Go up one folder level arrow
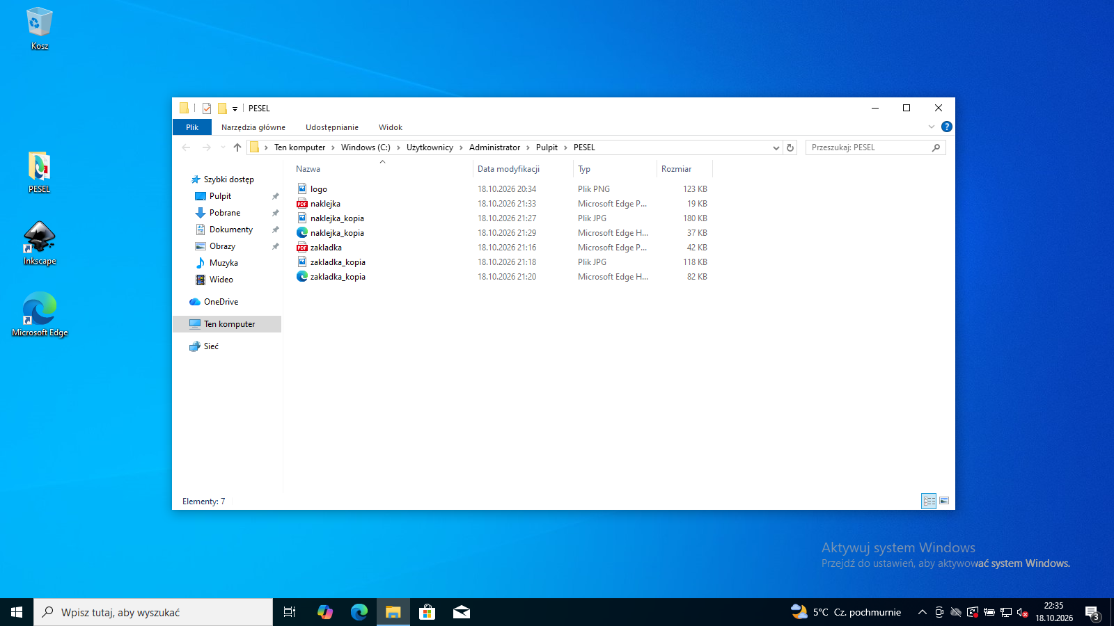The width and height of the screenshot is (1114, 626). point(237,147)
